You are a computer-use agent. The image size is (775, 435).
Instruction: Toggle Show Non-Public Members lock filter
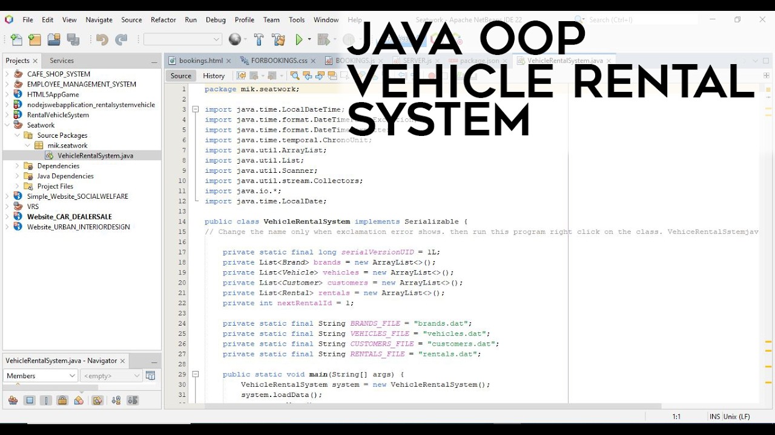click(62, 400)
